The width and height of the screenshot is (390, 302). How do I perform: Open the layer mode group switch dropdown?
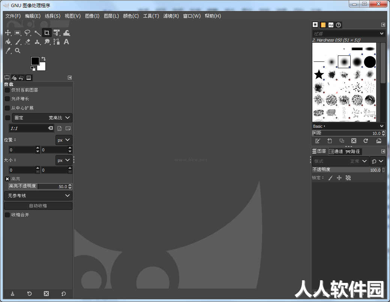point(378,161)
